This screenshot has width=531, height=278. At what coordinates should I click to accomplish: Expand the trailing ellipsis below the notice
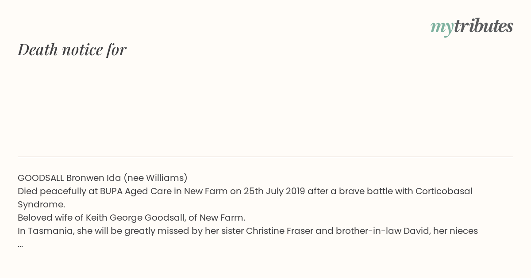pos(20,245)
